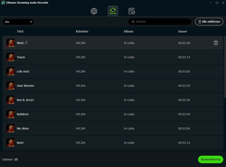The image size is (226, 167).
Task: Delete the Wind track with trash icon
Action: click(x=216, y=43)
